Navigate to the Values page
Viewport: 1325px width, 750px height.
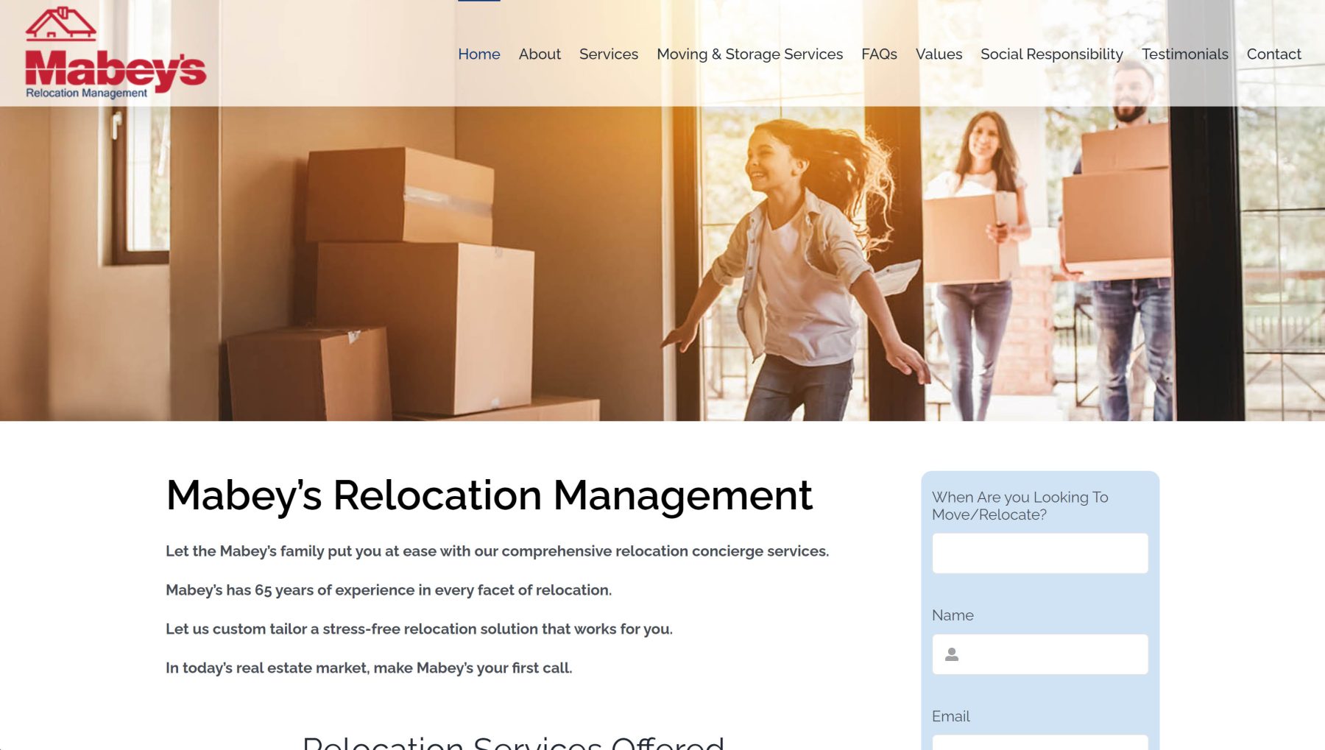939,54
